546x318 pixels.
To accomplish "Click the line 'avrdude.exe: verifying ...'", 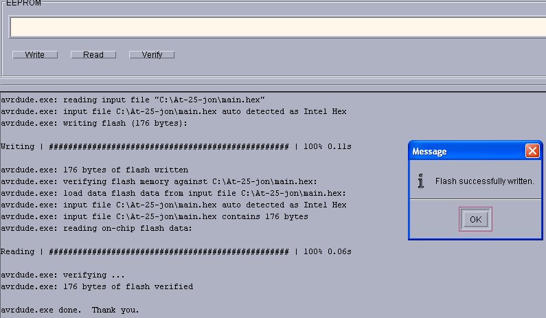I will click(62, 275).
